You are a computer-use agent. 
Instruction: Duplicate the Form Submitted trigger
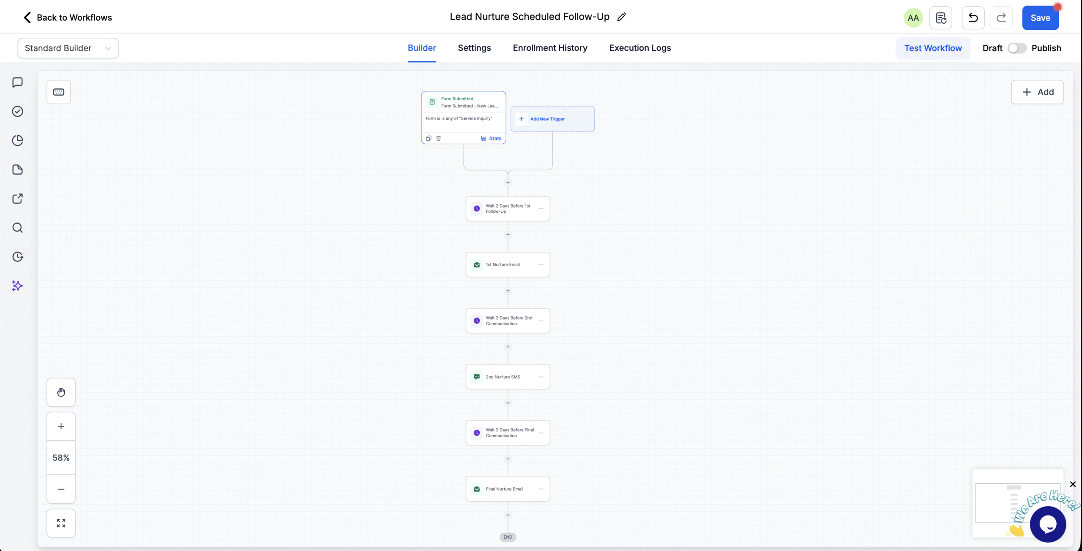click(429, 138)
